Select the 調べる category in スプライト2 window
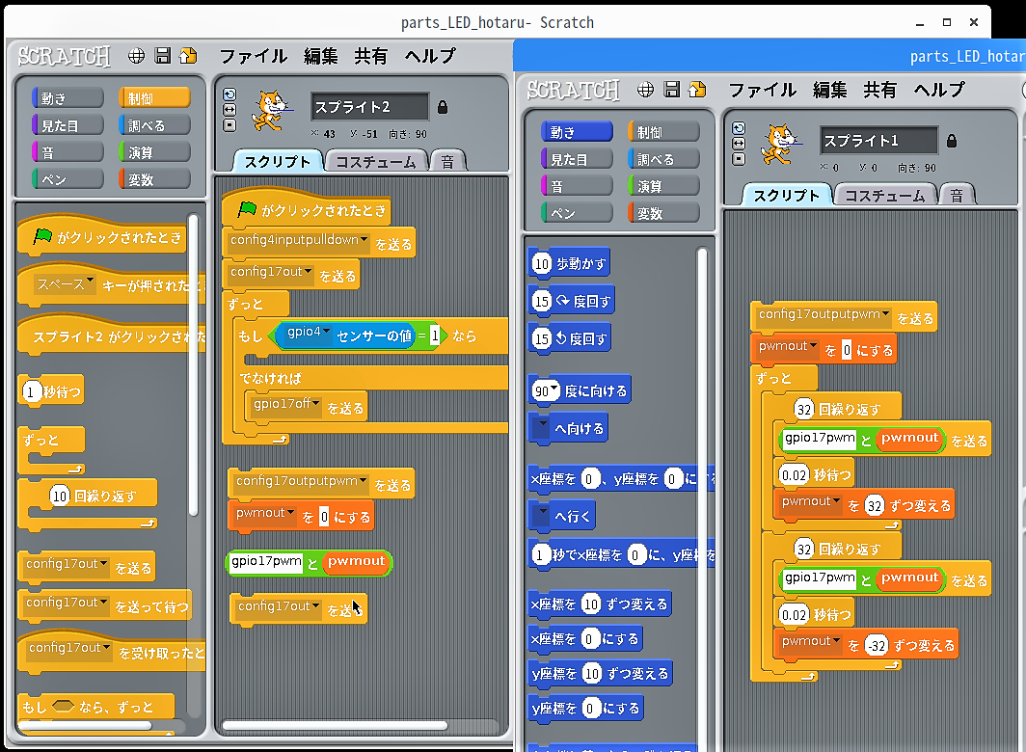Viewport: 1026px width, 752px height. point(154,125)
